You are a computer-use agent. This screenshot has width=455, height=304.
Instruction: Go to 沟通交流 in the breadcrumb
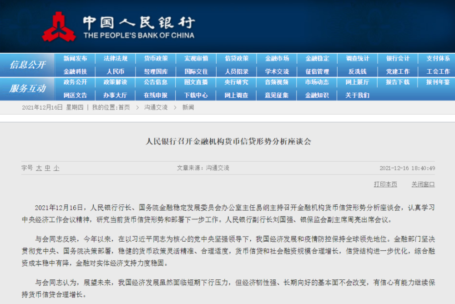(x=156, y=107)
